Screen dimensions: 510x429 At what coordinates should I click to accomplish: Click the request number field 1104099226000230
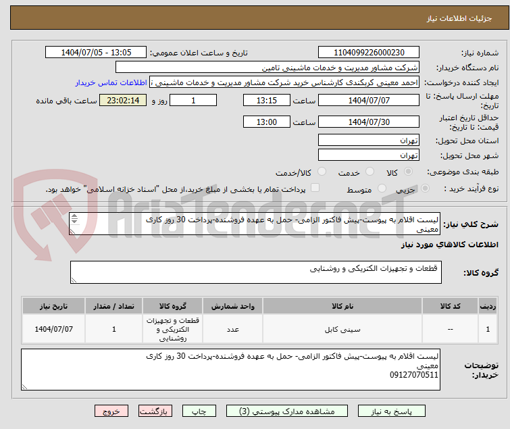(x=369, y=53)
